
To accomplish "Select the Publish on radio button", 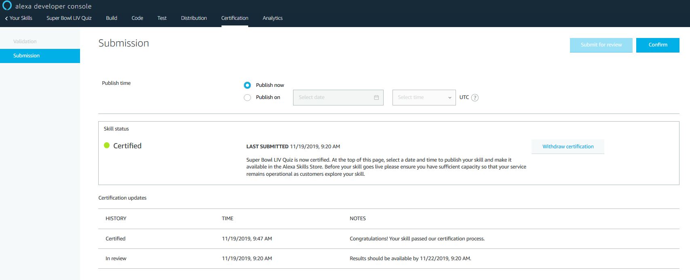I will pos(247,97).
